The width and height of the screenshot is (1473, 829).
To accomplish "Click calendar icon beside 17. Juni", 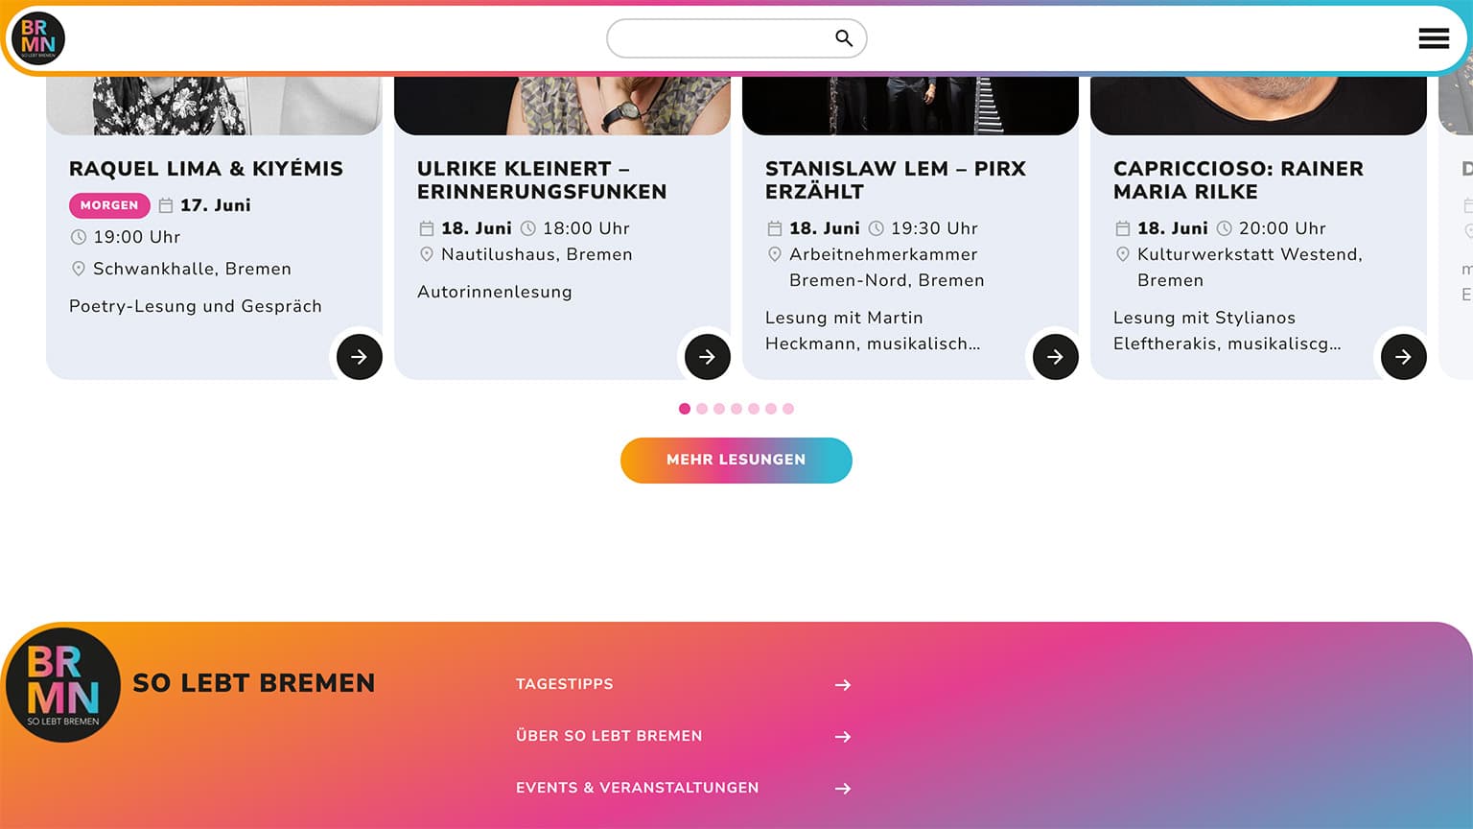I will coord(166,205).
